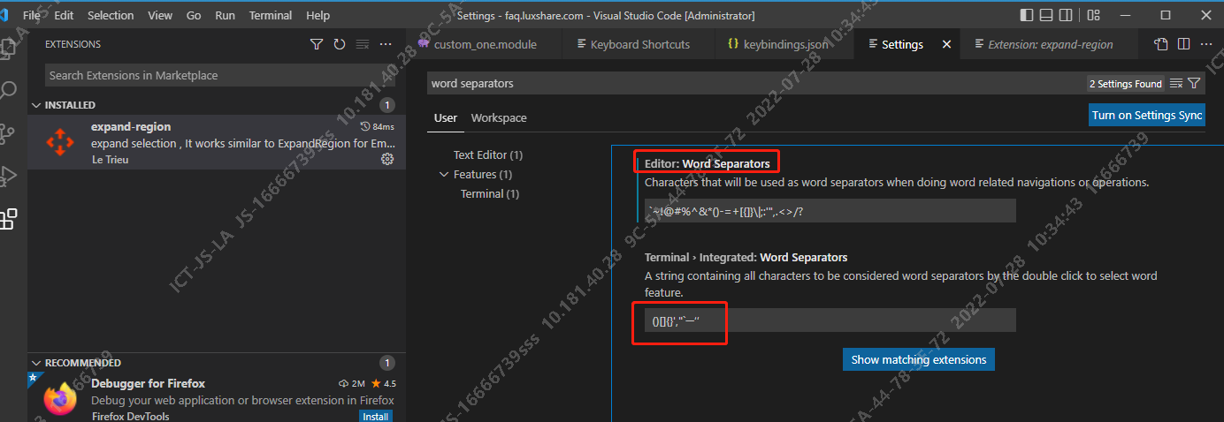Click the 4.5 star rating
Viewport: 1224px width, 422px height.
tap(384, 383)
